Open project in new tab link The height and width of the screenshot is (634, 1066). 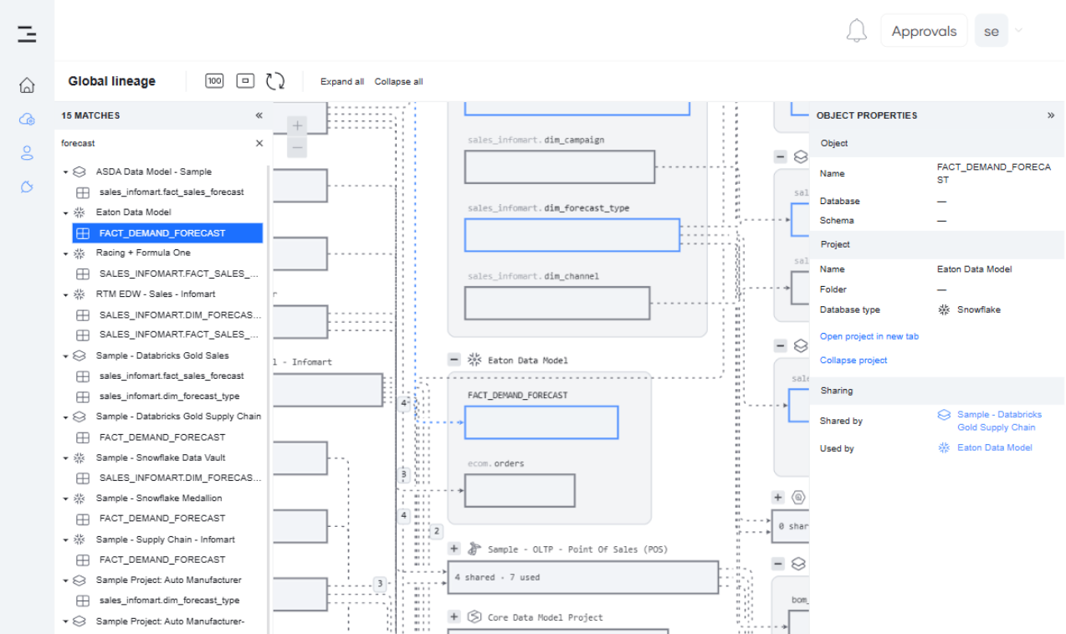[x=869, y=336]
